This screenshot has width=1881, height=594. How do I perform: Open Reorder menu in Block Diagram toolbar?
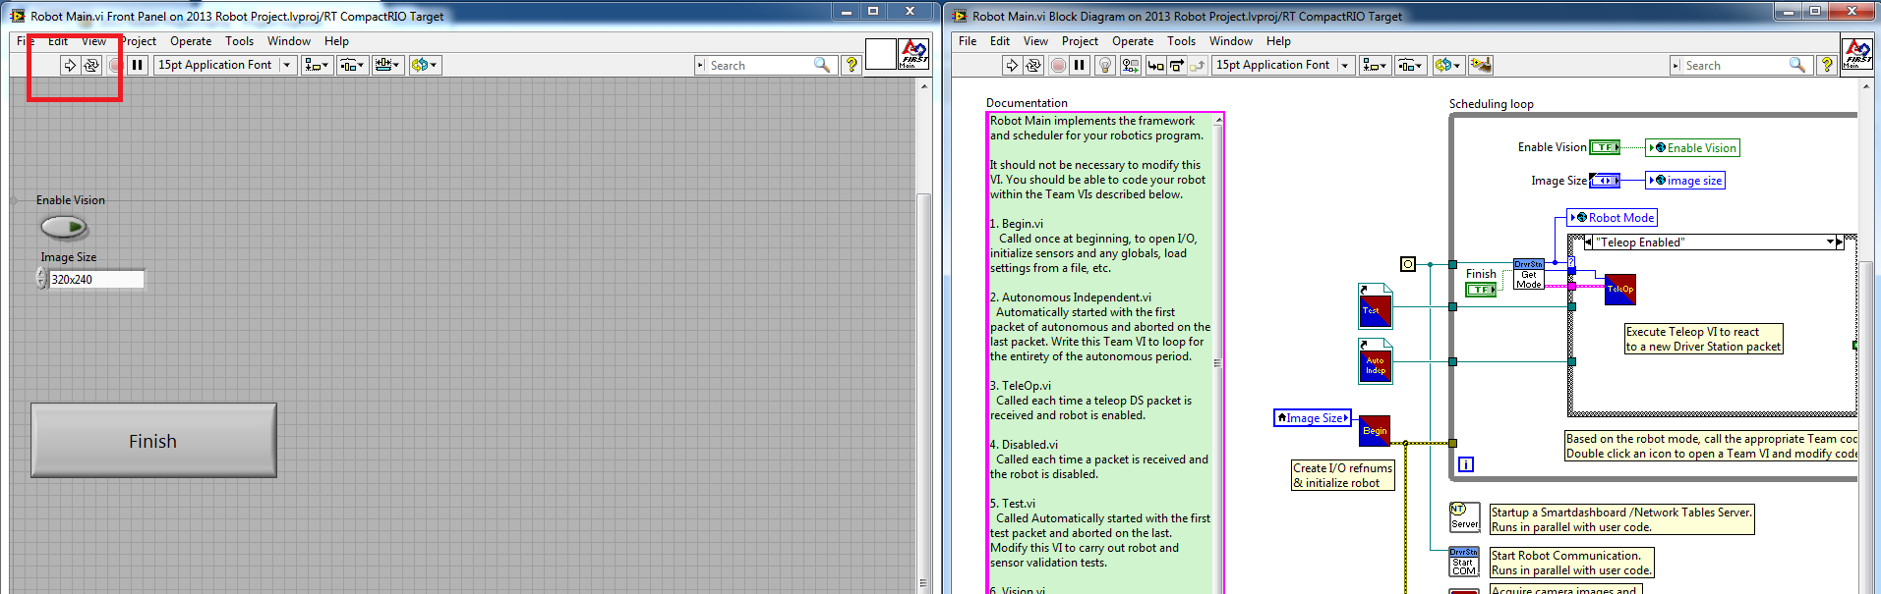tap(1447, 65)
